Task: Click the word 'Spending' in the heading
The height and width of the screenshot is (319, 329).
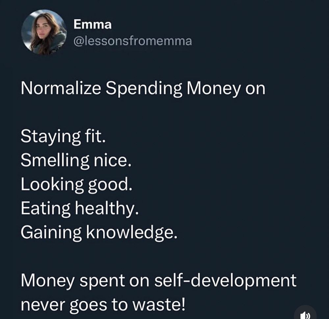Action: coord(144,89)
